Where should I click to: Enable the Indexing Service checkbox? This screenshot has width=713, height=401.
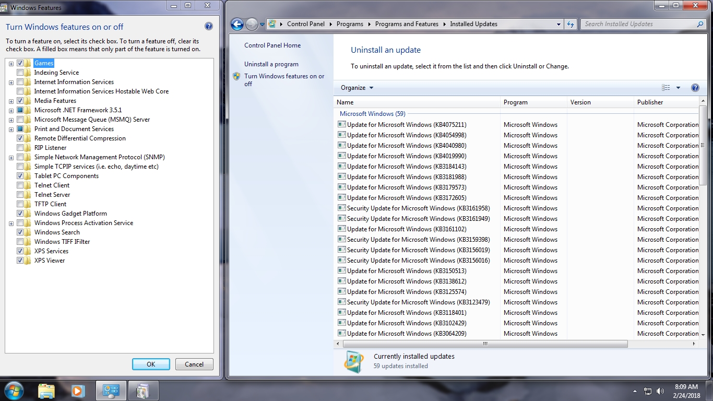pos(20,73)
